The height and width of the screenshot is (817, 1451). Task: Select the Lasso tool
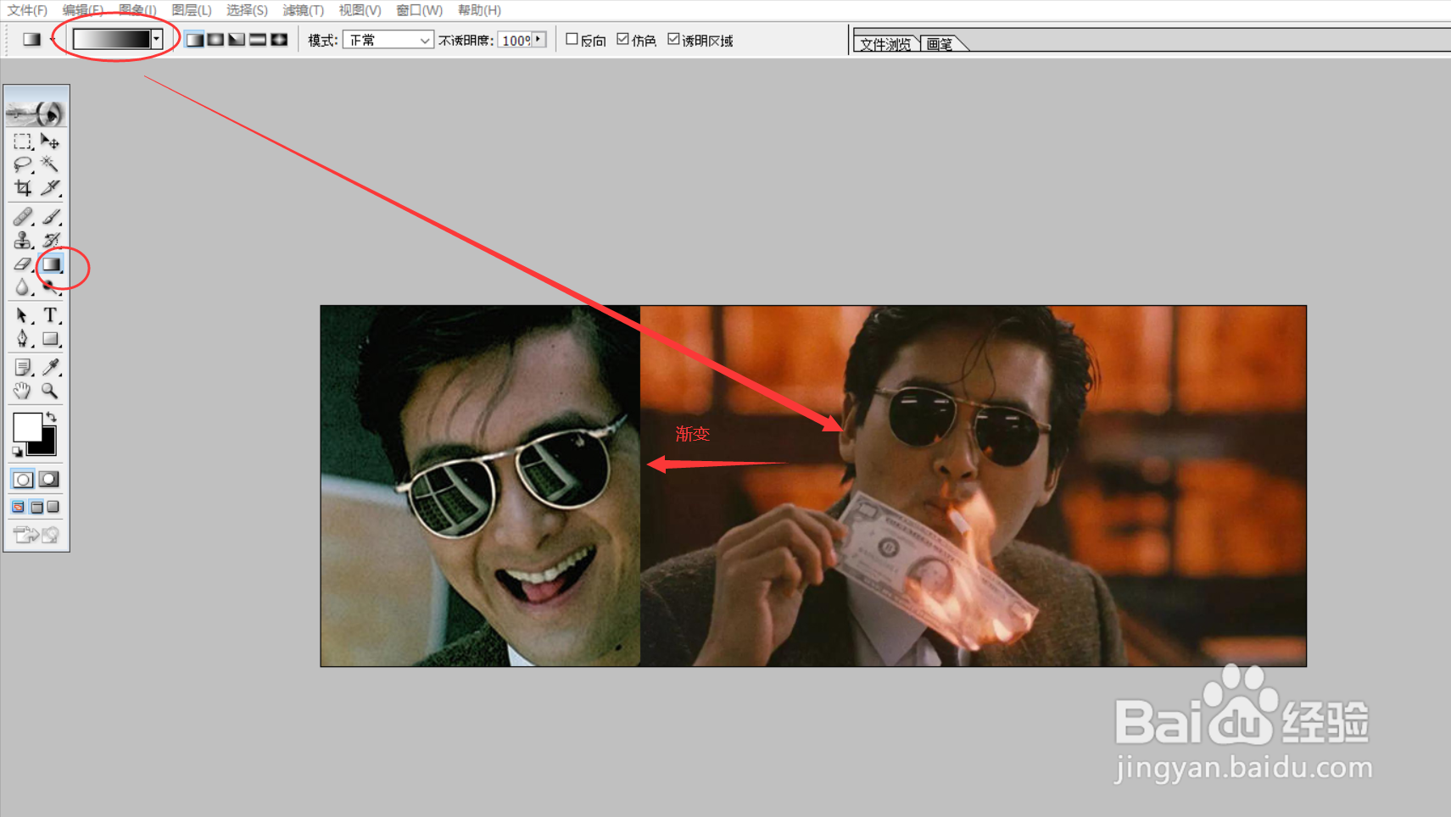point(22,164)
